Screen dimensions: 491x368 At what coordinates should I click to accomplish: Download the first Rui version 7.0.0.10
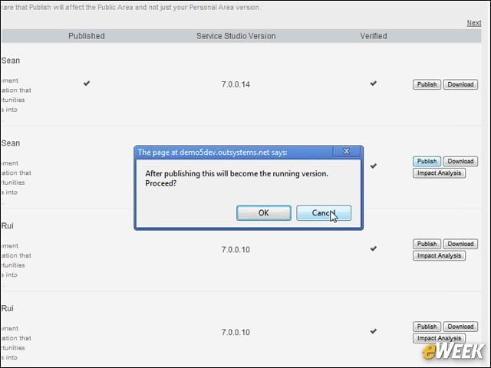[x=460, y=244]
